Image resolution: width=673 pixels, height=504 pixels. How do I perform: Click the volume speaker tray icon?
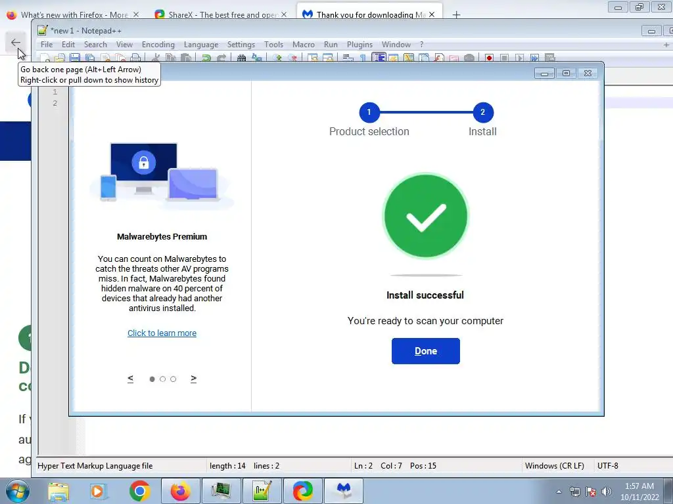[x=606, y=492]
